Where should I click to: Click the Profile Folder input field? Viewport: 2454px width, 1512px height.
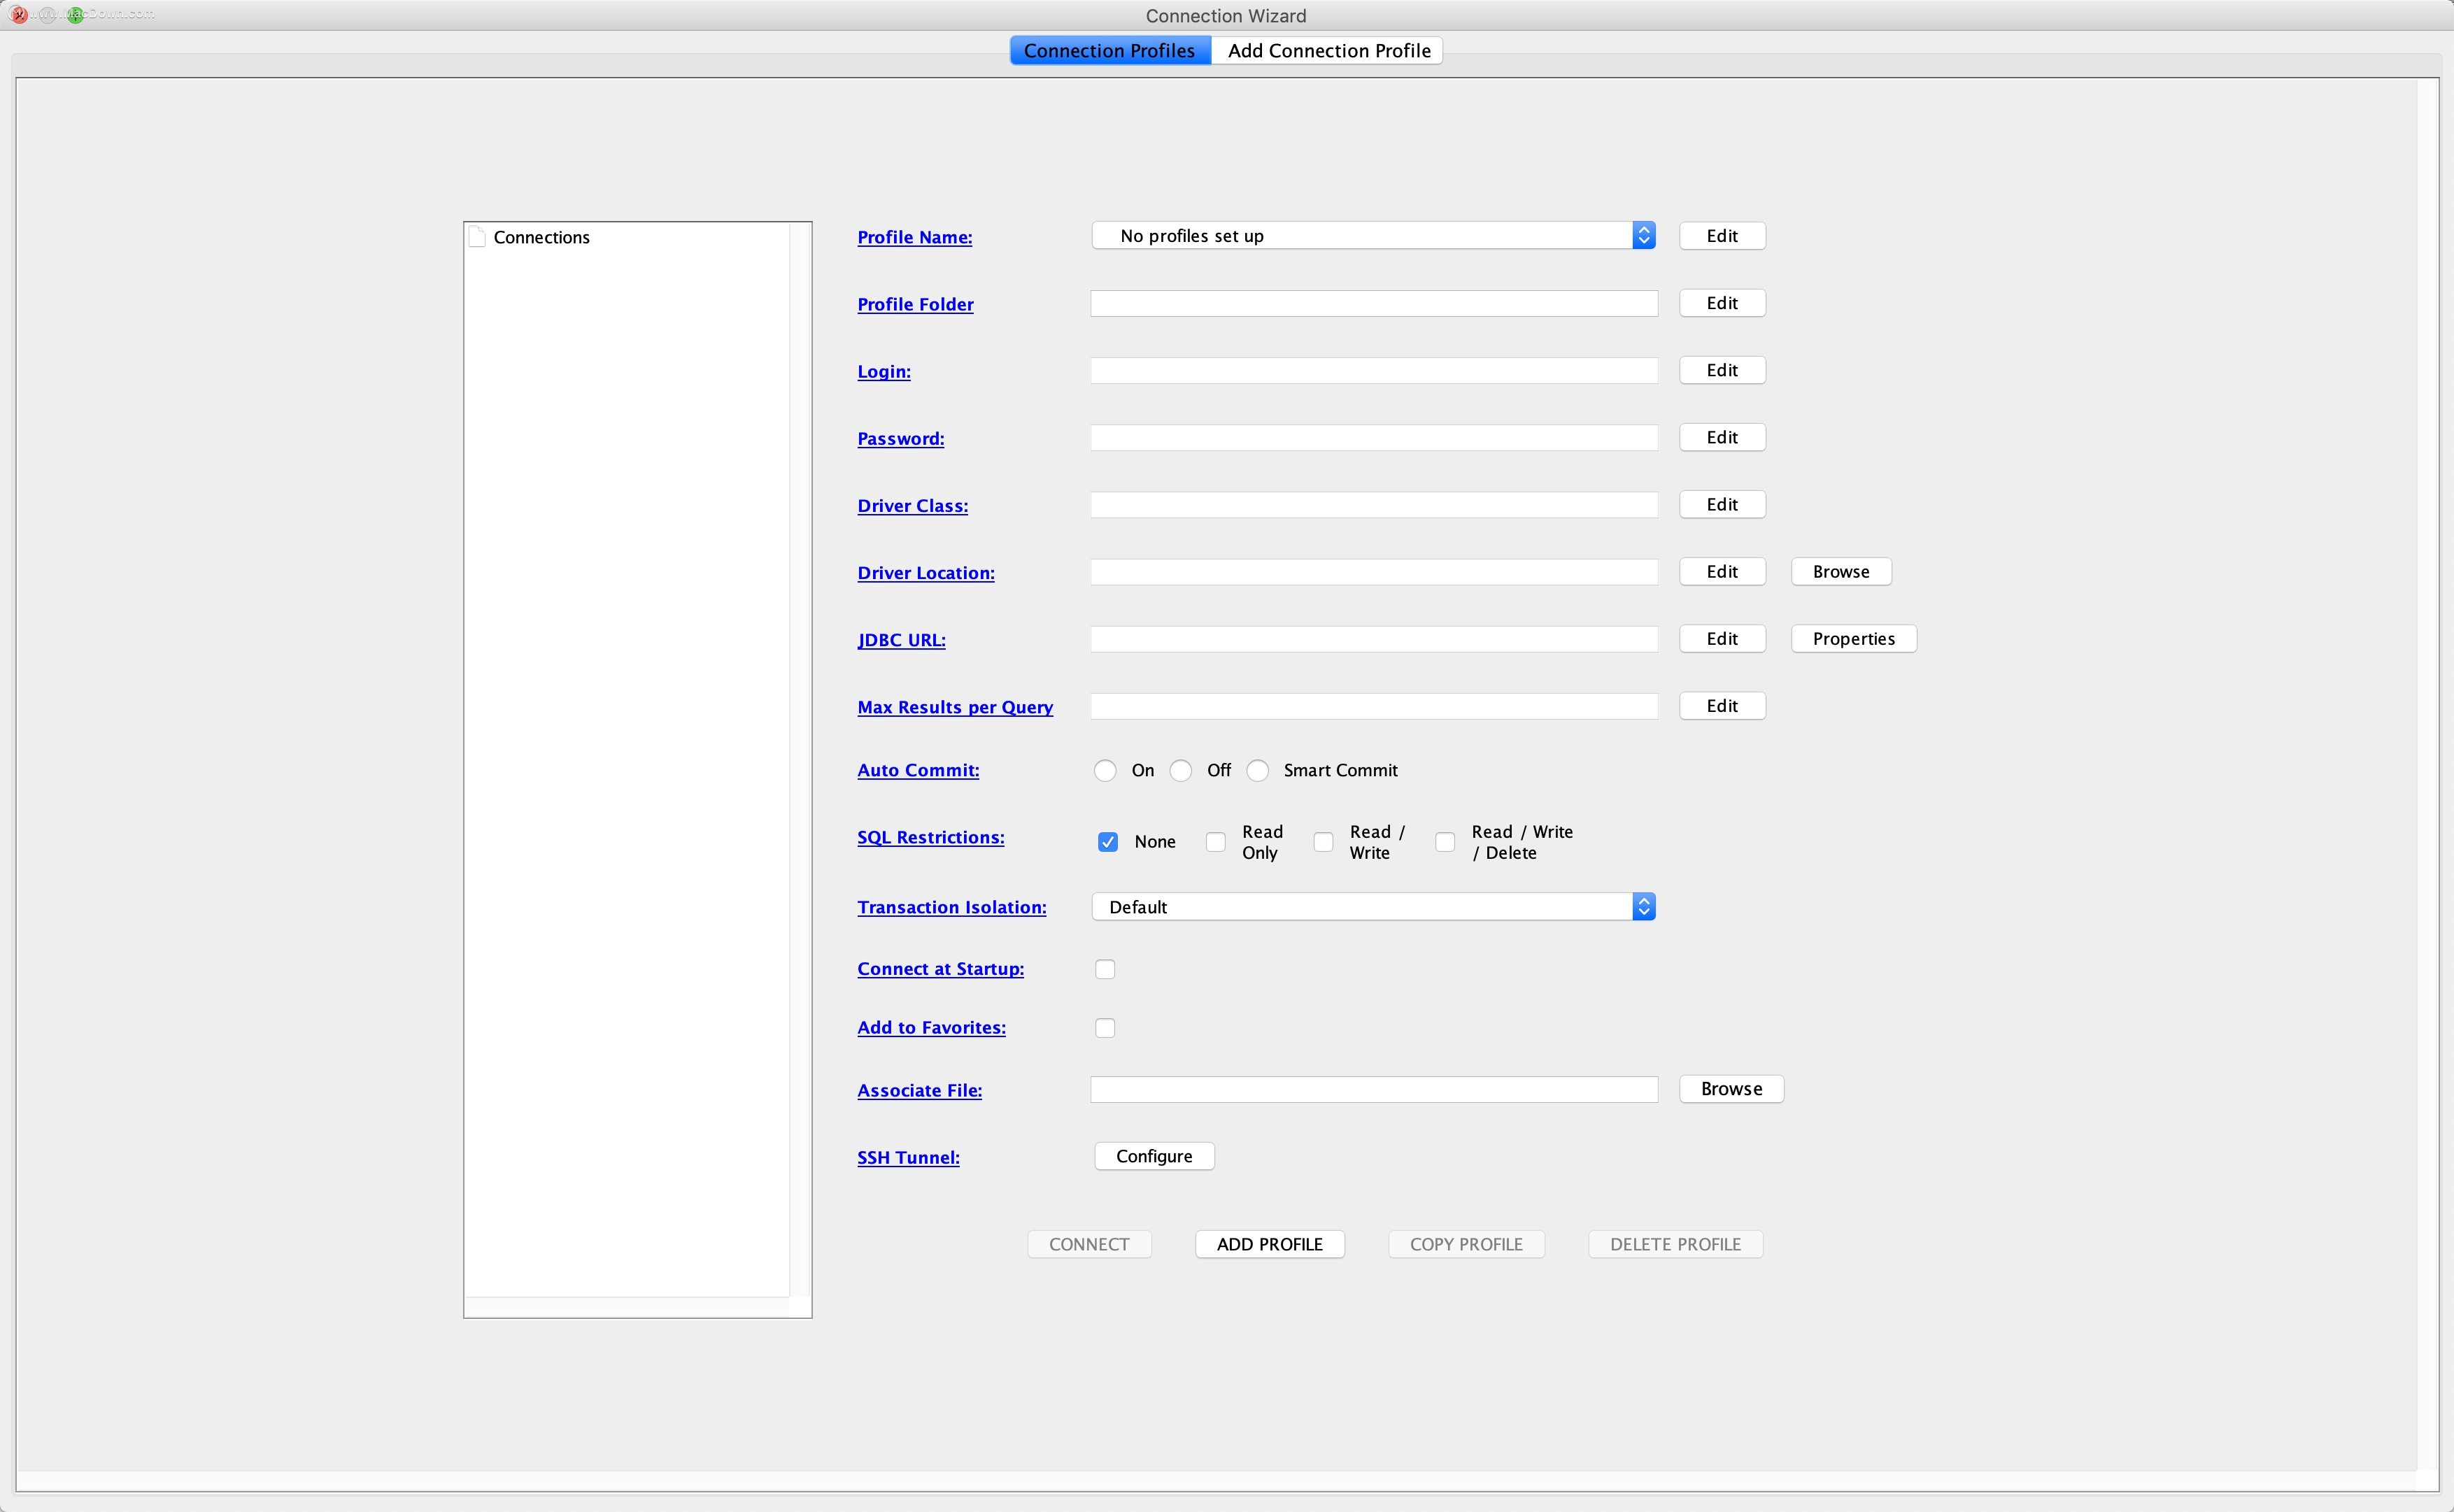[1374, 304]
